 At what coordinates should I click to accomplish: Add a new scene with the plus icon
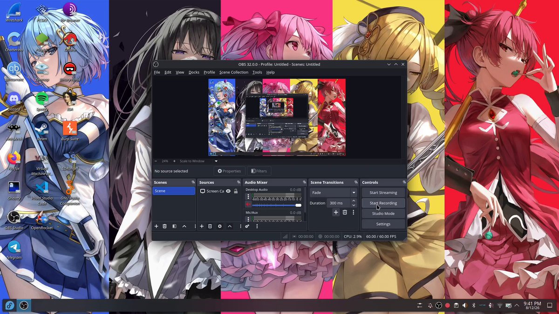(x=156, y=226)
